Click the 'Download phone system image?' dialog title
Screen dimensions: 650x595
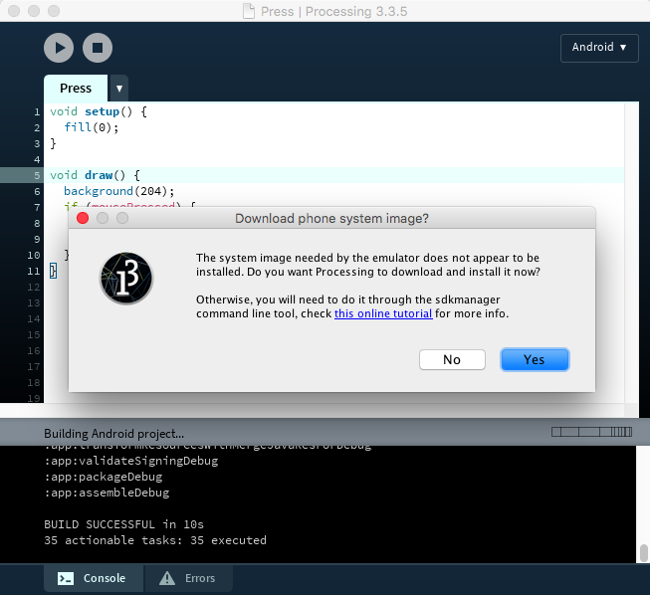(x=331, y=218)
